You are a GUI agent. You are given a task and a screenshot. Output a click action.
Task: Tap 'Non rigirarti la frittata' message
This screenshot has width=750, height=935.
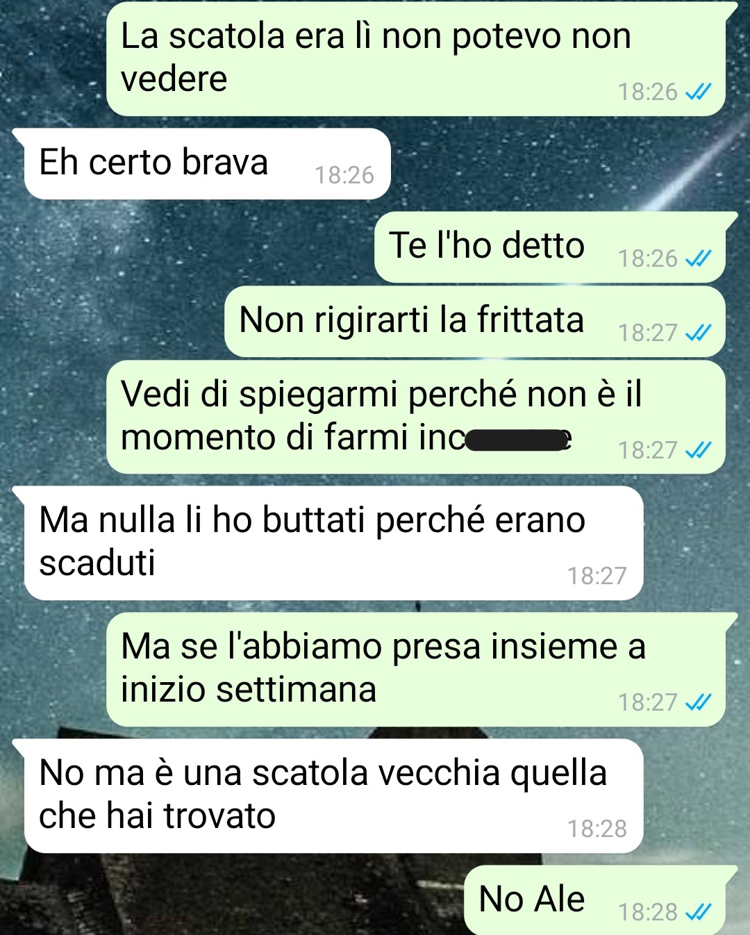click(x=476, y=322)
